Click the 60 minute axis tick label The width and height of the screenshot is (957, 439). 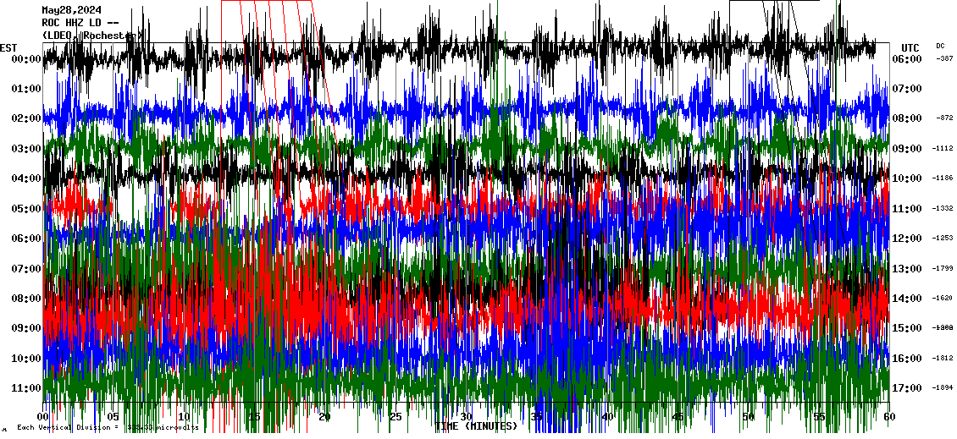[x=888, y=417]
